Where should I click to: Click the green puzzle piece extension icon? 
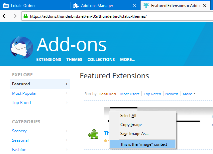(x=93, y=134)
